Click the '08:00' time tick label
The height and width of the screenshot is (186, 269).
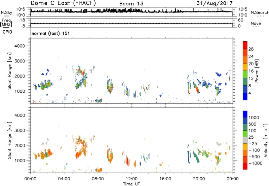(98, 179)
